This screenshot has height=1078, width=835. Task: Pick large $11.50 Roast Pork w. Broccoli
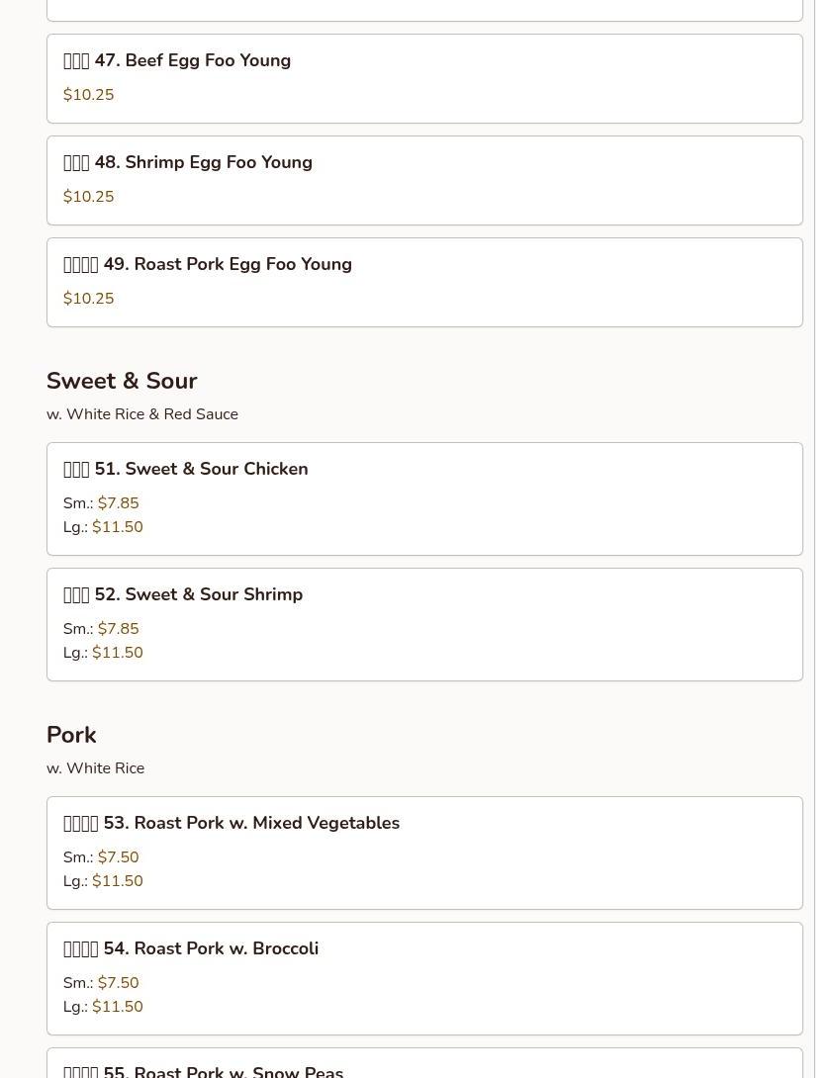pos(117,1007)
